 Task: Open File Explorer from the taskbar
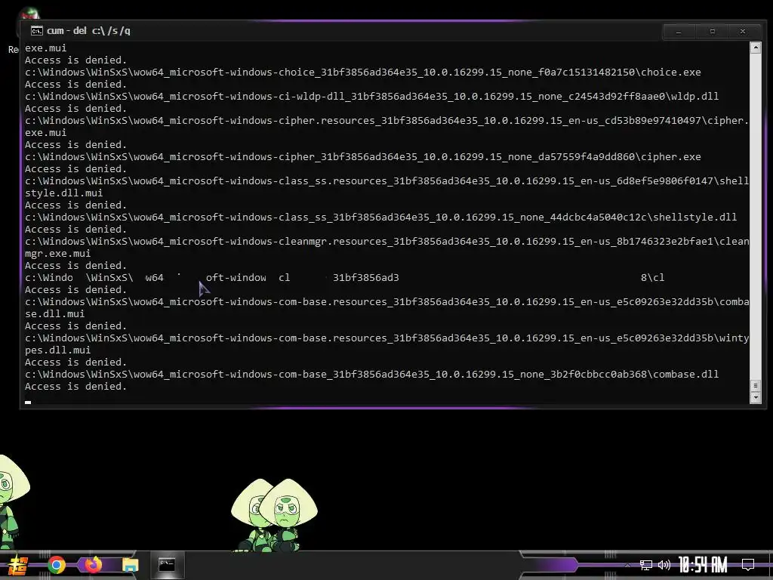tap(130, 565)
